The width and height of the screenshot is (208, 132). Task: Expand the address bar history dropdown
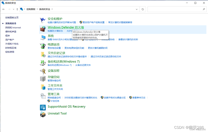137,9
